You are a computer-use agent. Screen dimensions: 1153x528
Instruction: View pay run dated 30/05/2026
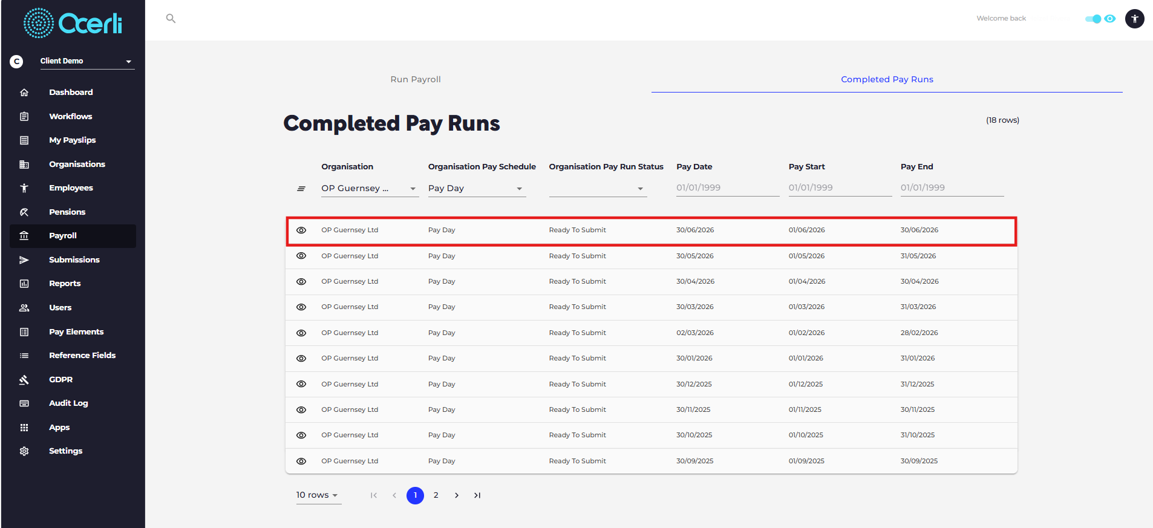pos(301,256)
